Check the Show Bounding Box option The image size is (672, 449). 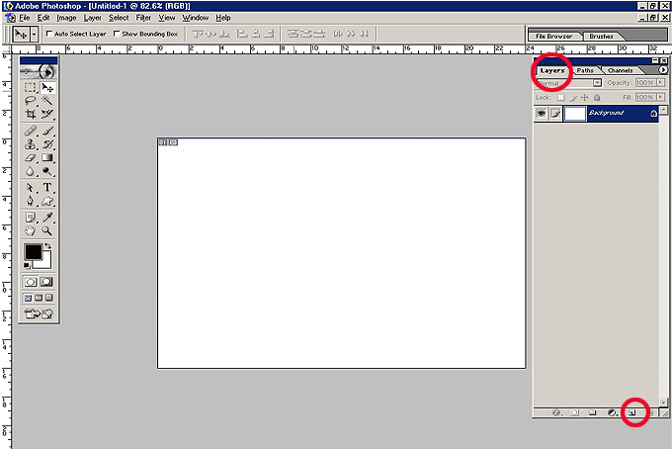tap(117, 34)
